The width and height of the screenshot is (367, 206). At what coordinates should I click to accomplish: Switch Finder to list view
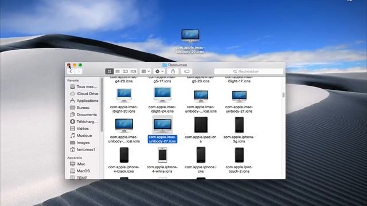pyautogui.click(x=118, y=71)
